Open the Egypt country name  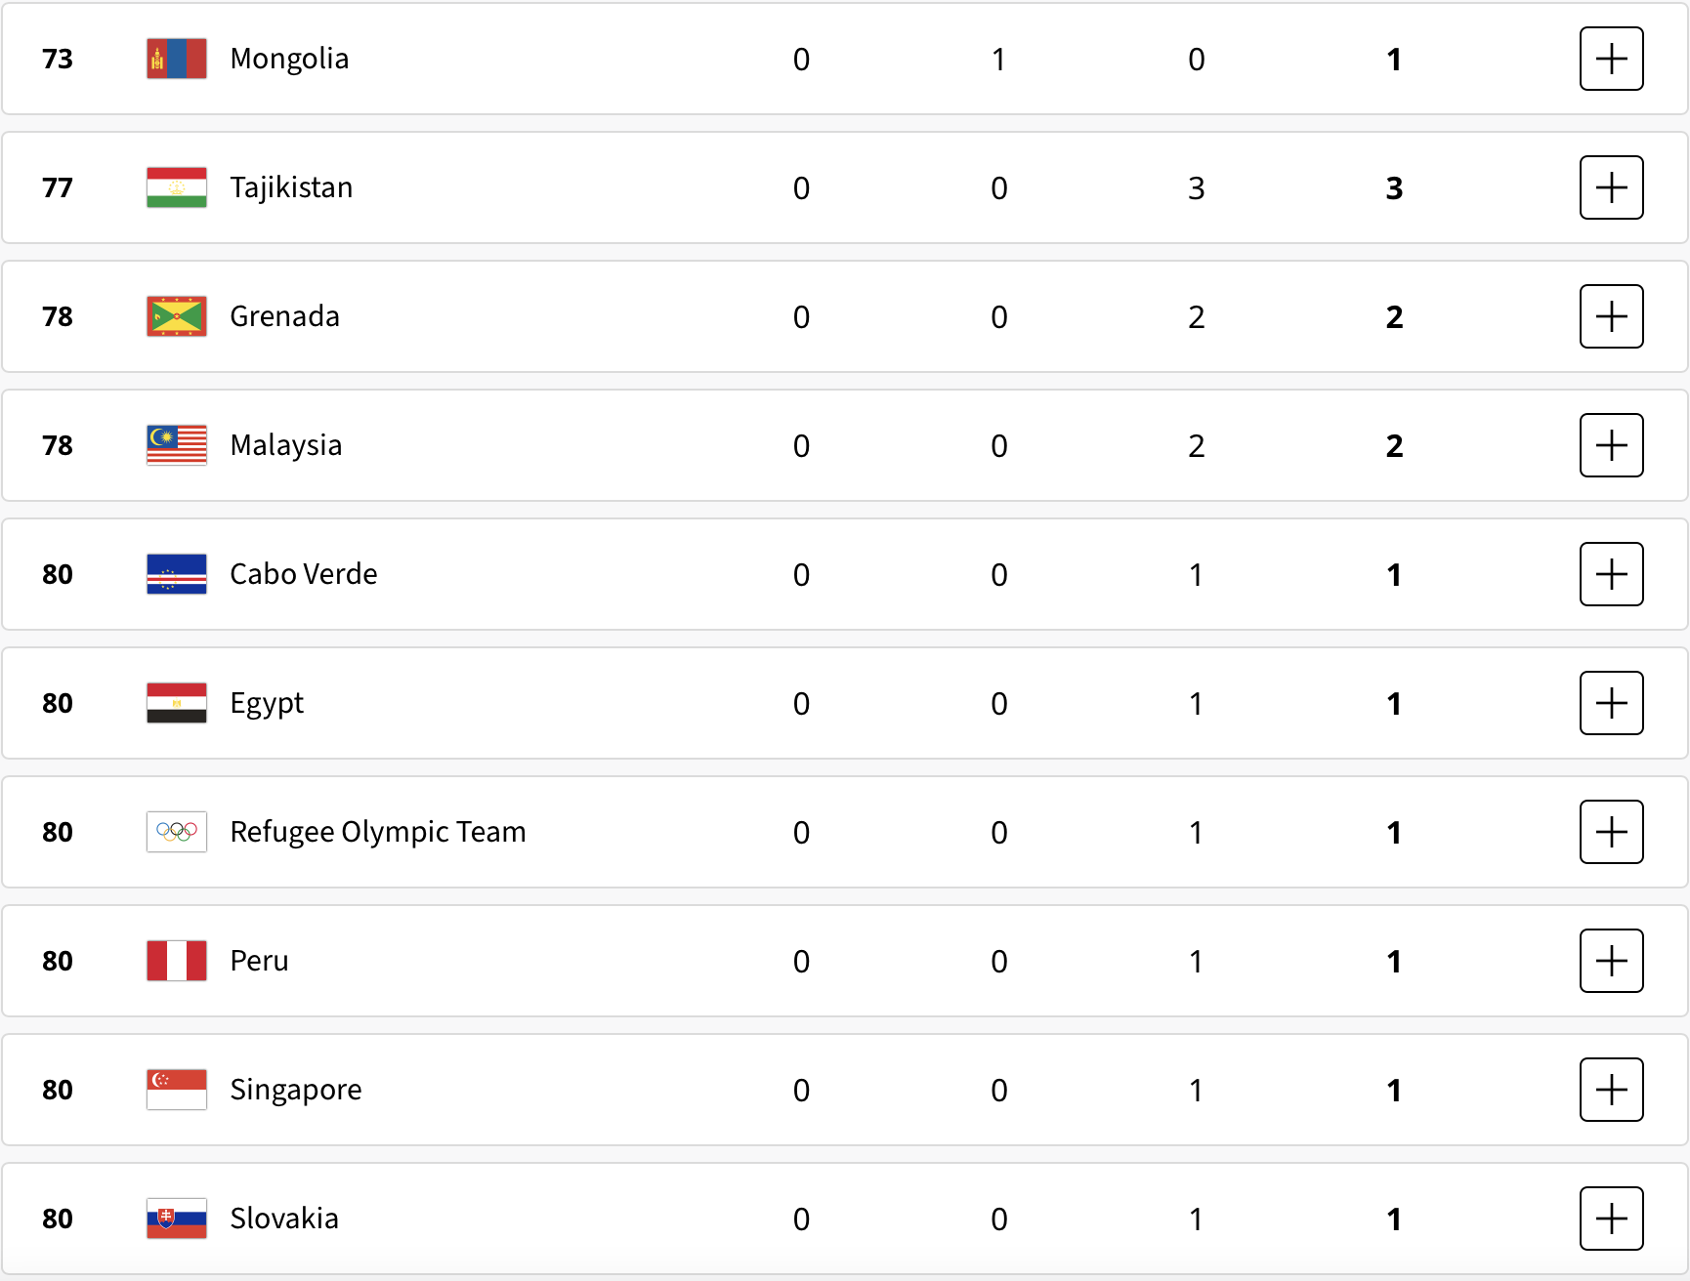click(267, 704)
